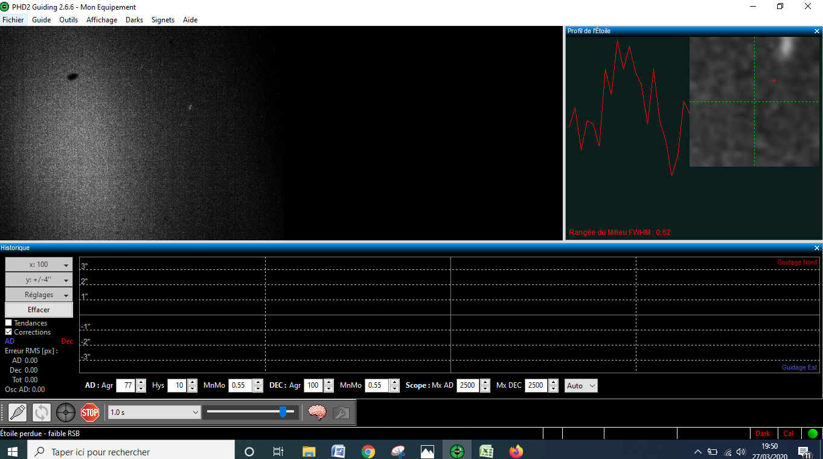Click the AD MnMo value field
The image size is (823, 459).
(x=241, y=385)
